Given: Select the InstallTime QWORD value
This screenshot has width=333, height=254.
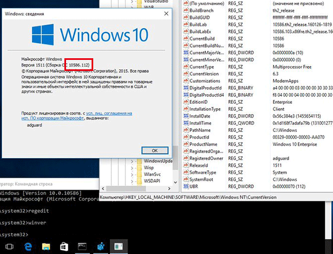Looking at the screenshot, I should tap(200, 123).
